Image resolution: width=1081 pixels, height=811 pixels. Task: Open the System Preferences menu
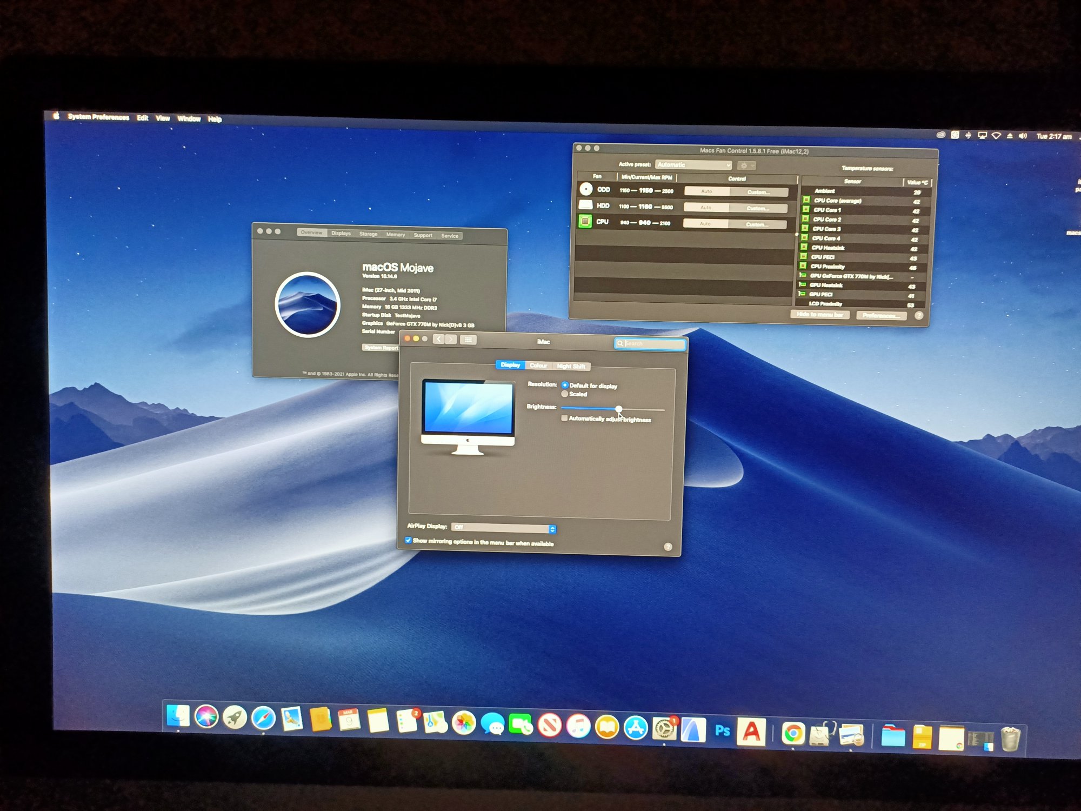point(98,117)
